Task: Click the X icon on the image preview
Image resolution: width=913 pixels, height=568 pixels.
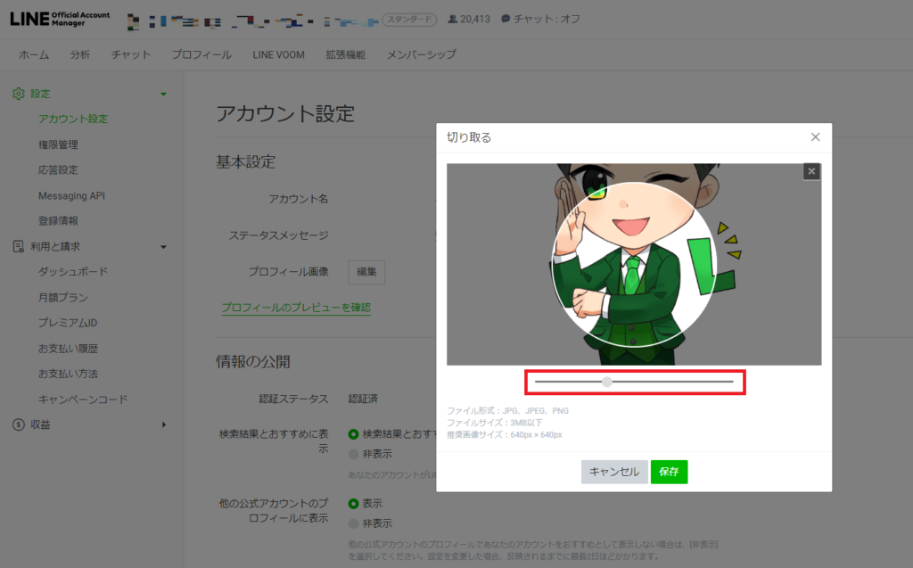Action: (810, 171)
